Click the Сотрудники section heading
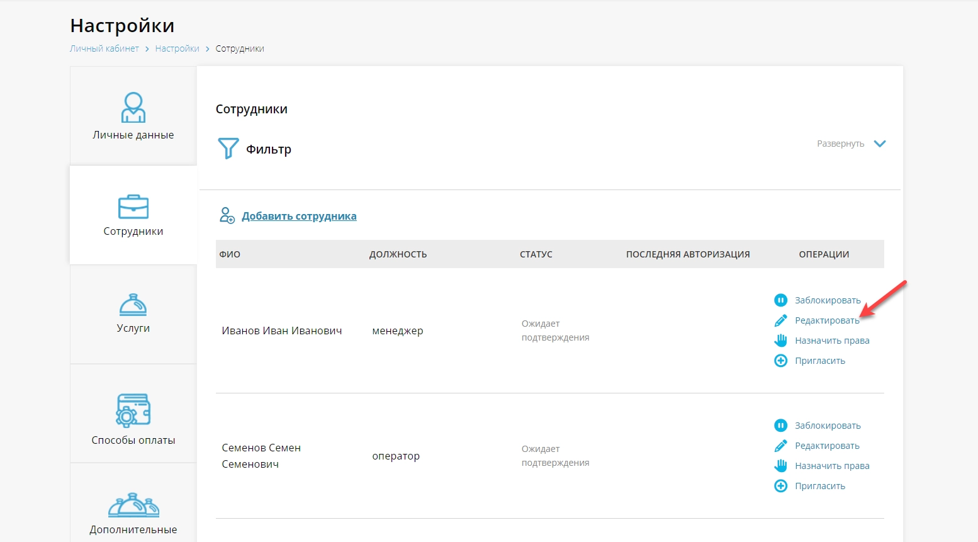This screenshot has width=978, height=542. (x=252, y=109)
